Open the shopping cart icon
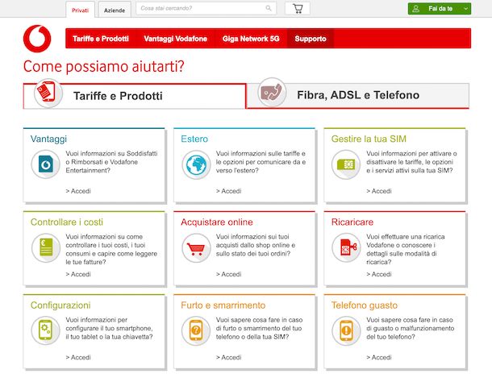The width and height of the screenshot is (492, 382). coord(298,9)
